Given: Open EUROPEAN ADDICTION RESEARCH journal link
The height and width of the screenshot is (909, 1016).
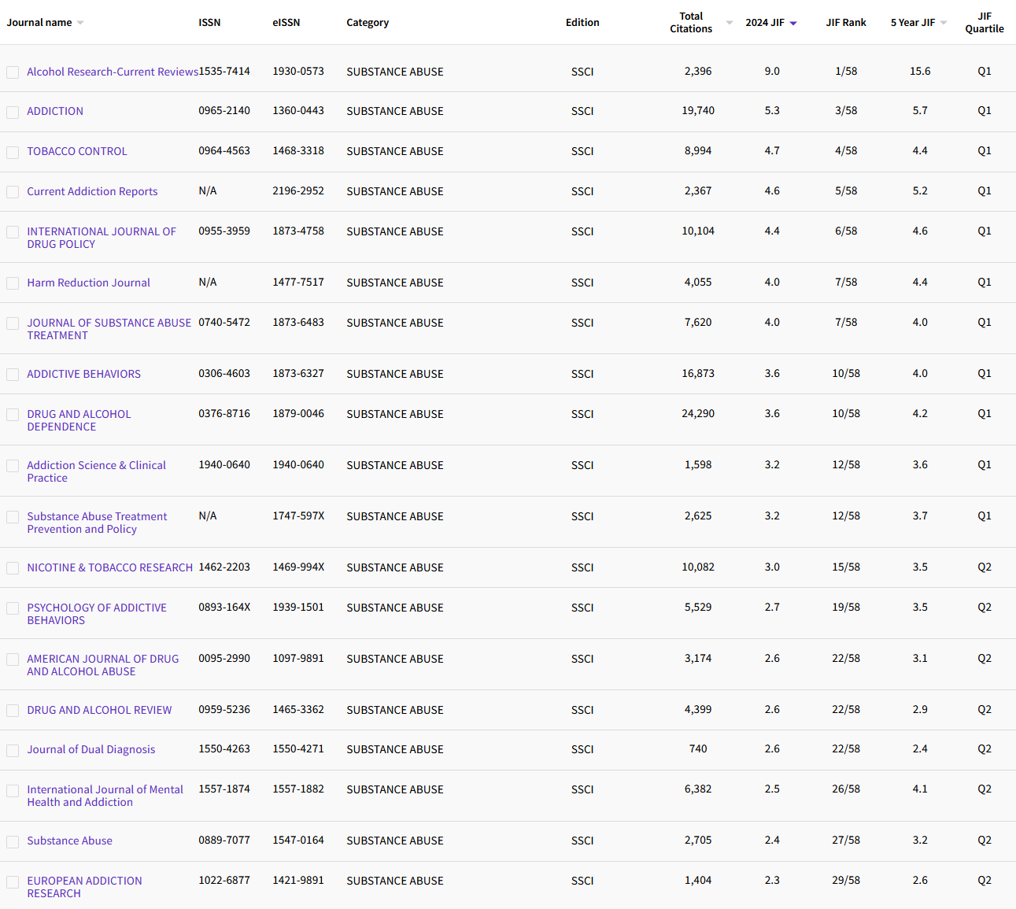Looking at the screenshot, I should pos(84,887).
